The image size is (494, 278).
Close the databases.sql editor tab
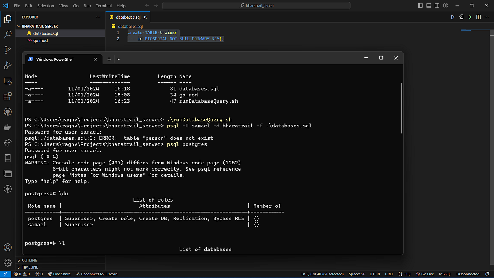click(145, 17)
